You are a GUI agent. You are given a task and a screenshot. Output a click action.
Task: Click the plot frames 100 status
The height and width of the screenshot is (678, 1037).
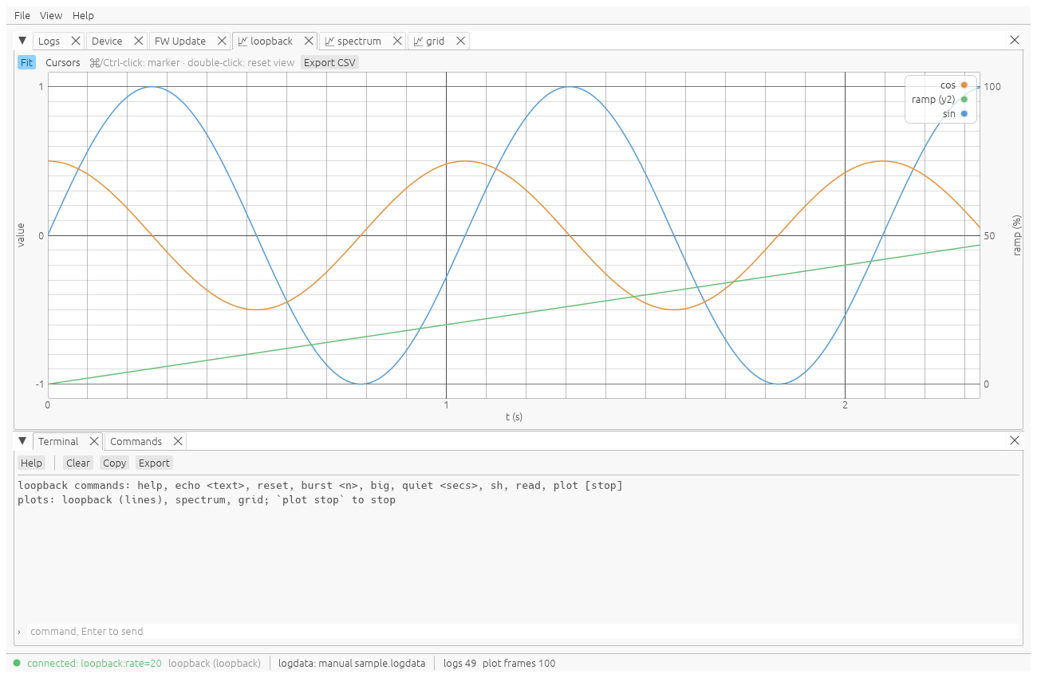click(518, 663)
